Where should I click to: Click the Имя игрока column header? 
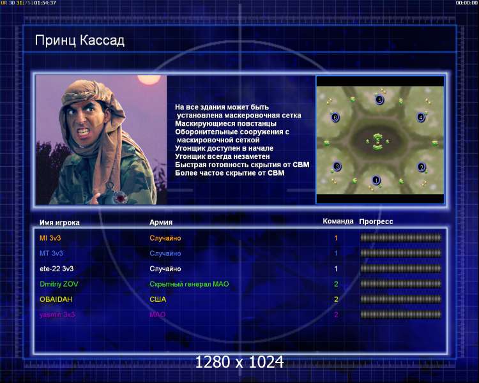pos(59,223)
